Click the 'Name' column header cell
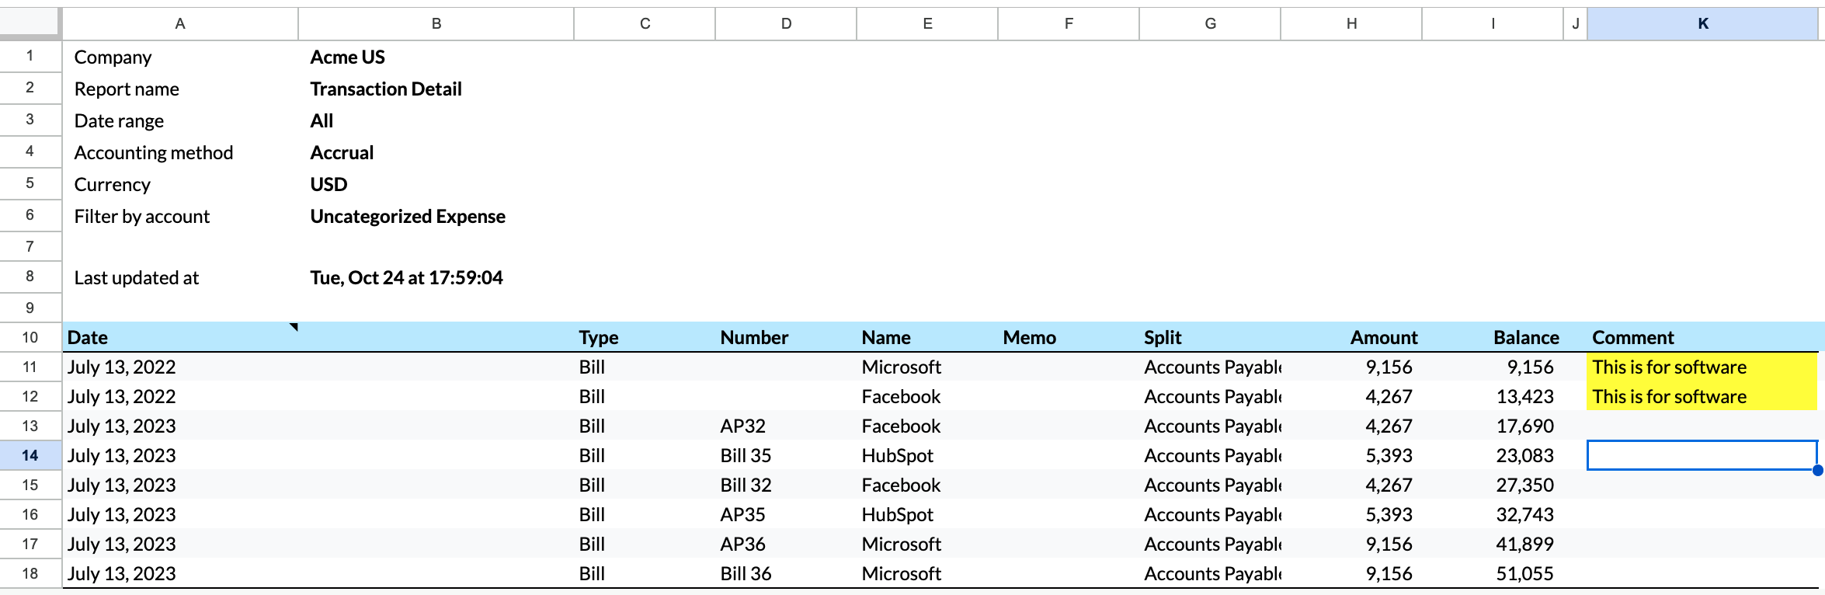1825x595 pixels. pyautogui.click(x=927, y=337)
